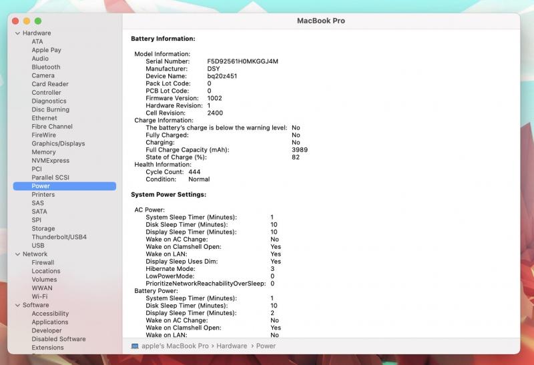534x365 pixels.
Task: Click the Battery Information heading
Action: coord(163,39)
